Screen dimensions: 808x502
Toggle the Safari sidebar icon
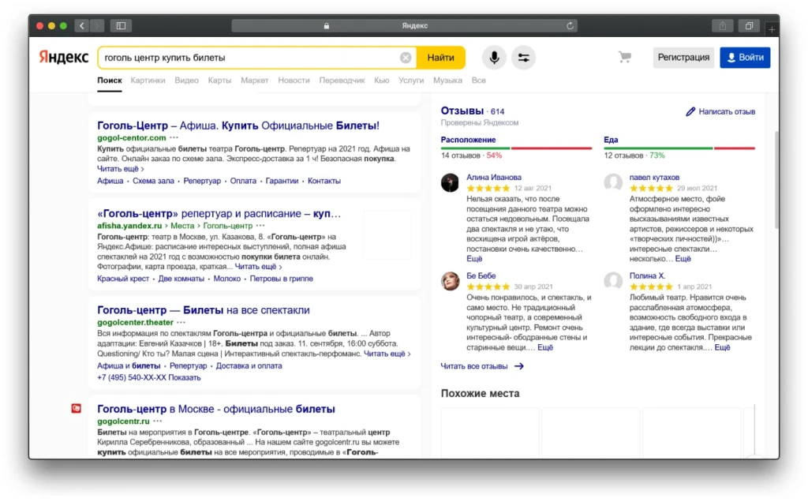coord(121,26)
